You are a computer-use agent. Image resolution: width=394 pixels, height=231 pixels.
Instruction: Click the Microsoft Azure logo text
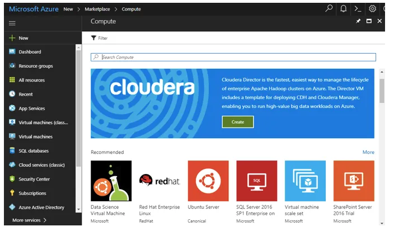pos(34,9)
